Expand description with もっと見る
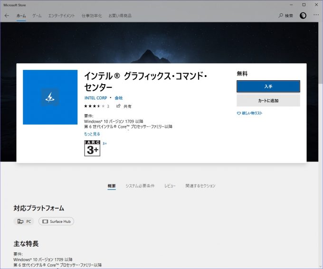The image size is (323, 269). coord(92,134)
